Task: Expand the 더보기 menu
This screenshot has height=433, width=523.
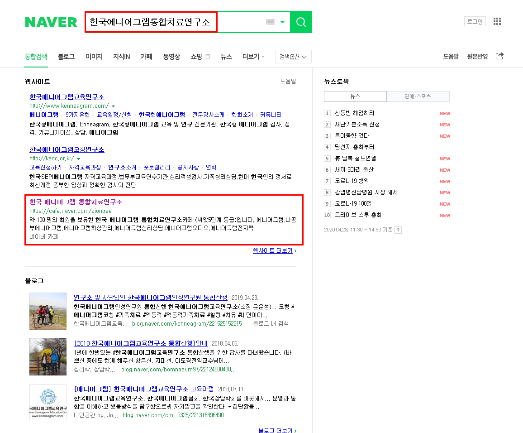Action: 253,57
